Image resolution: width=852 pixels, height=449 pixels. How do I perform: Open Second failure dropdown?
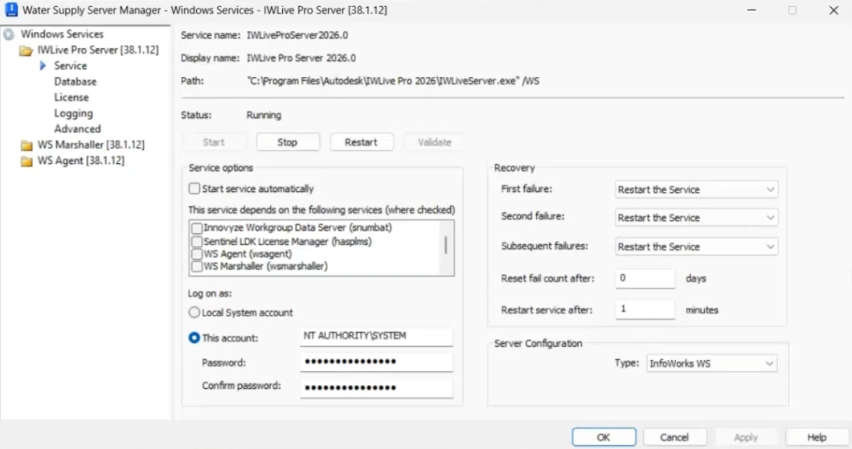[696, 218]
